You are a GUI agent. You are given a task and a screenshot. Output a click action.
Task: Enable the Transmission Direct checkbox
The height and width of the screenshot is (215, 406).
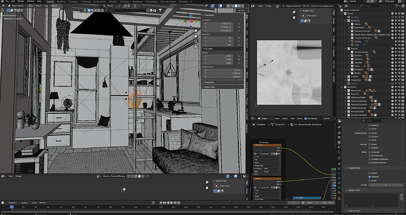tap(370, 133)
